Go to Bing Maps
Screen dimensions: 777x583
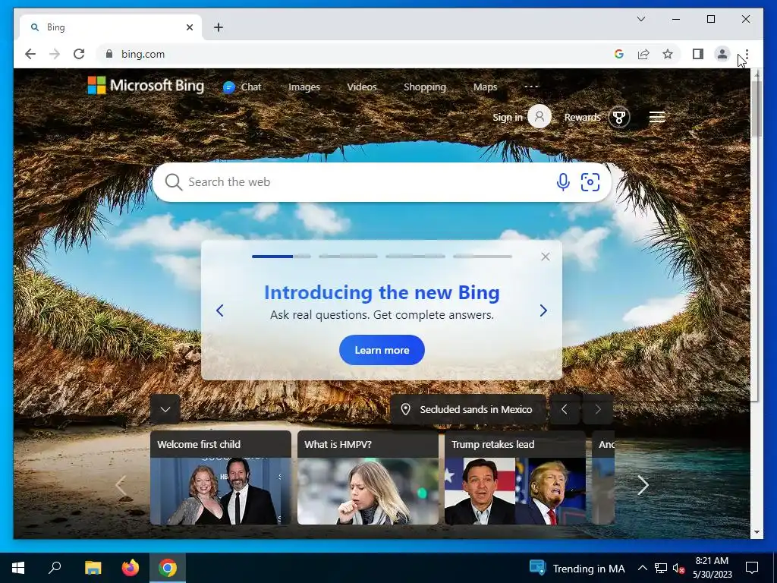coord(485,87)
